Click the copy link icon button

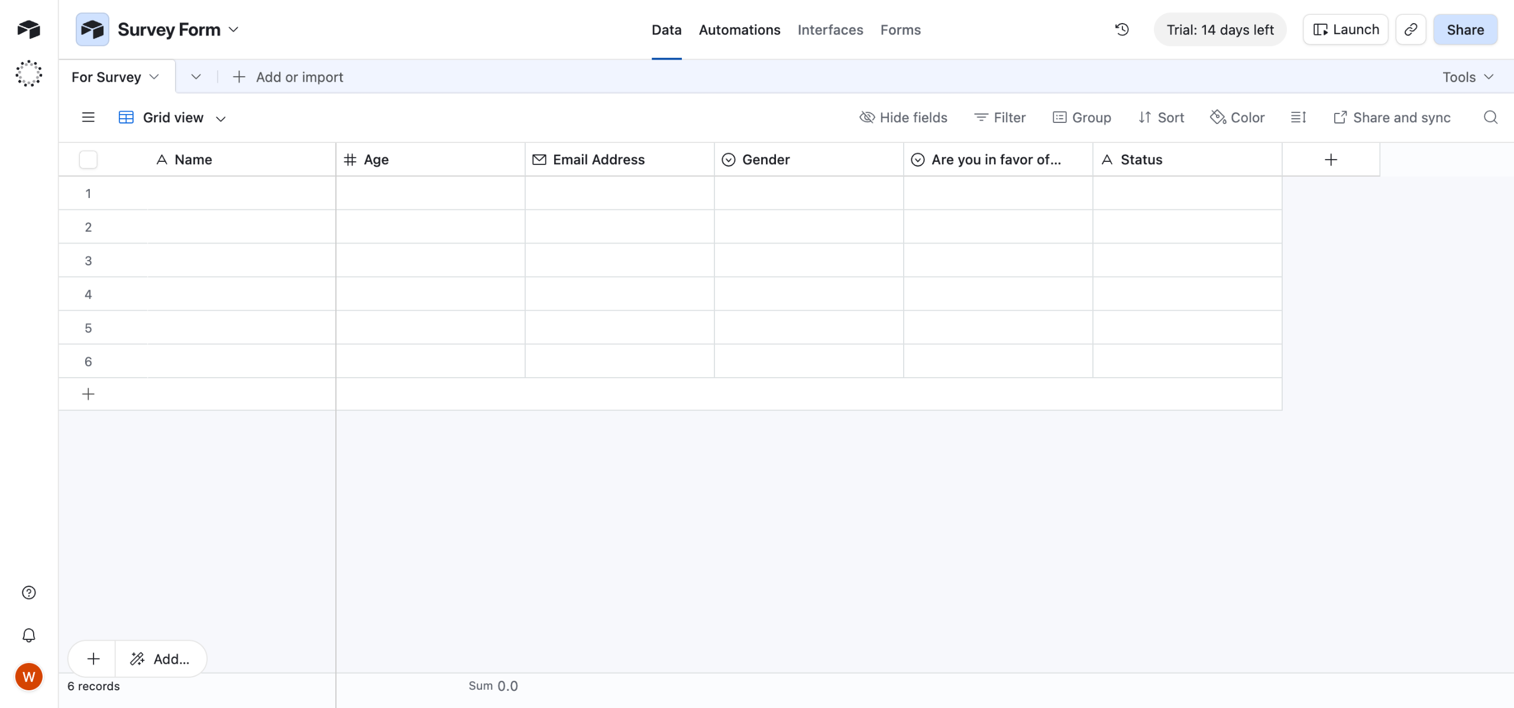pyautogui.click(x=1411, y=30)
